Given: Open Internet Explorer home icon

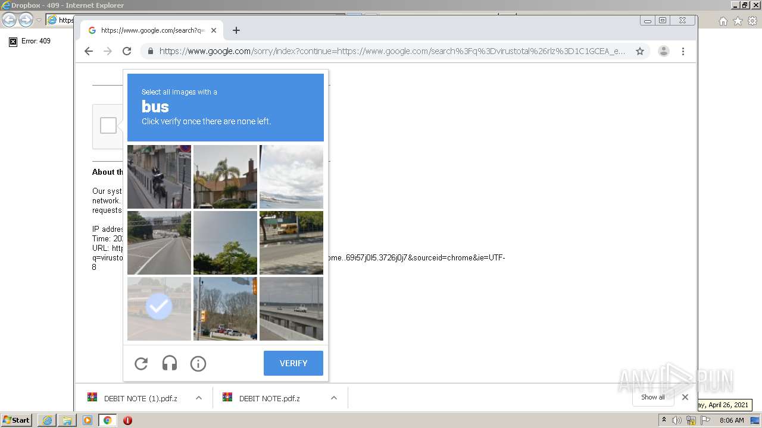Looking at the screenshot, I should coord(723,21).
